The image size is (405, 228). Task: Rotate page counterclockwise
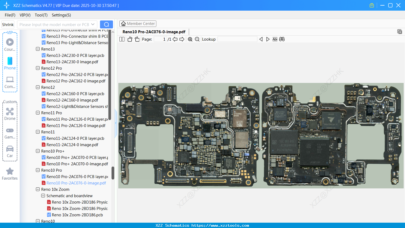point(130,39)
